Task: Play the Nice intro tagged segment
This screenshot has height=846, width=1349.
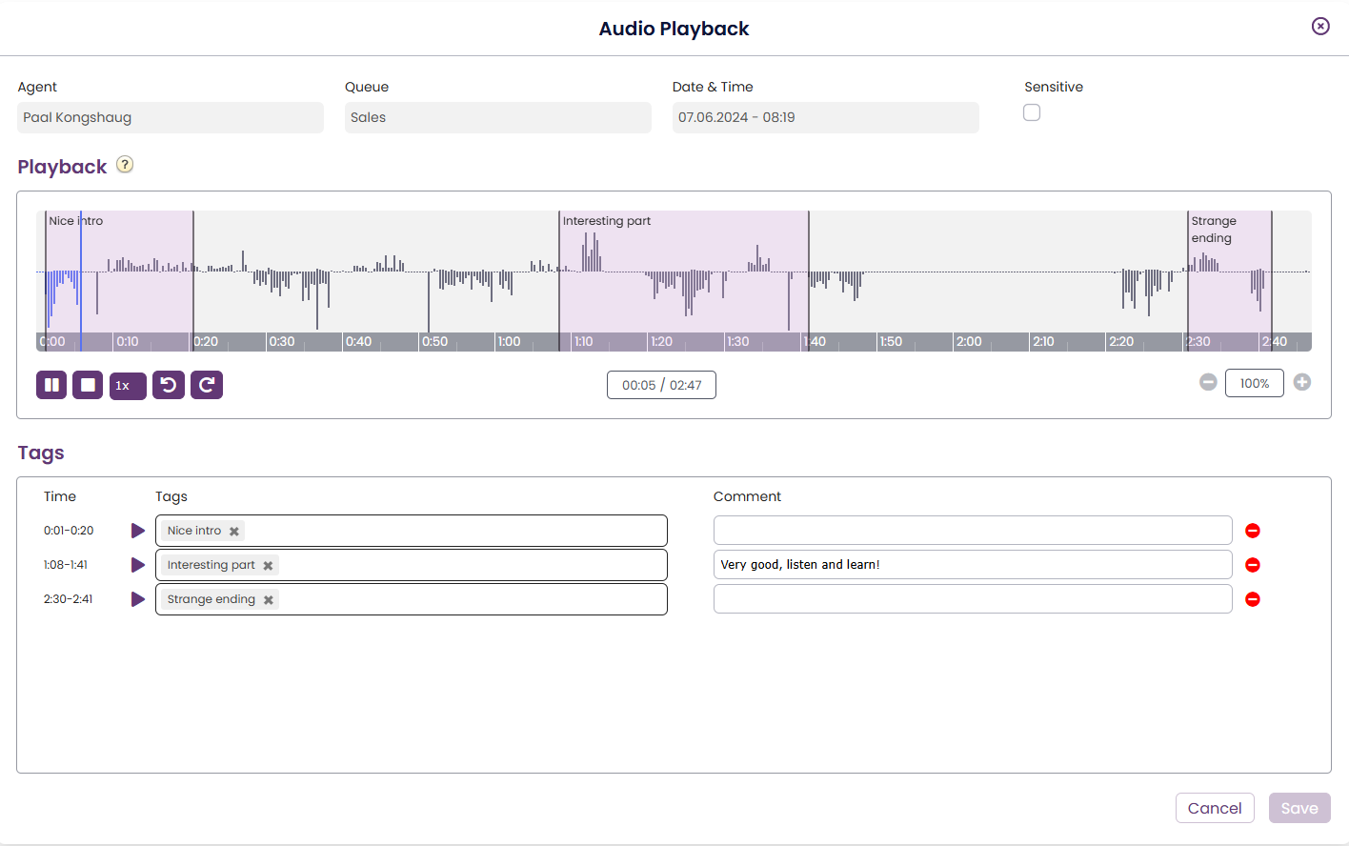Action: tap(138, 531)
